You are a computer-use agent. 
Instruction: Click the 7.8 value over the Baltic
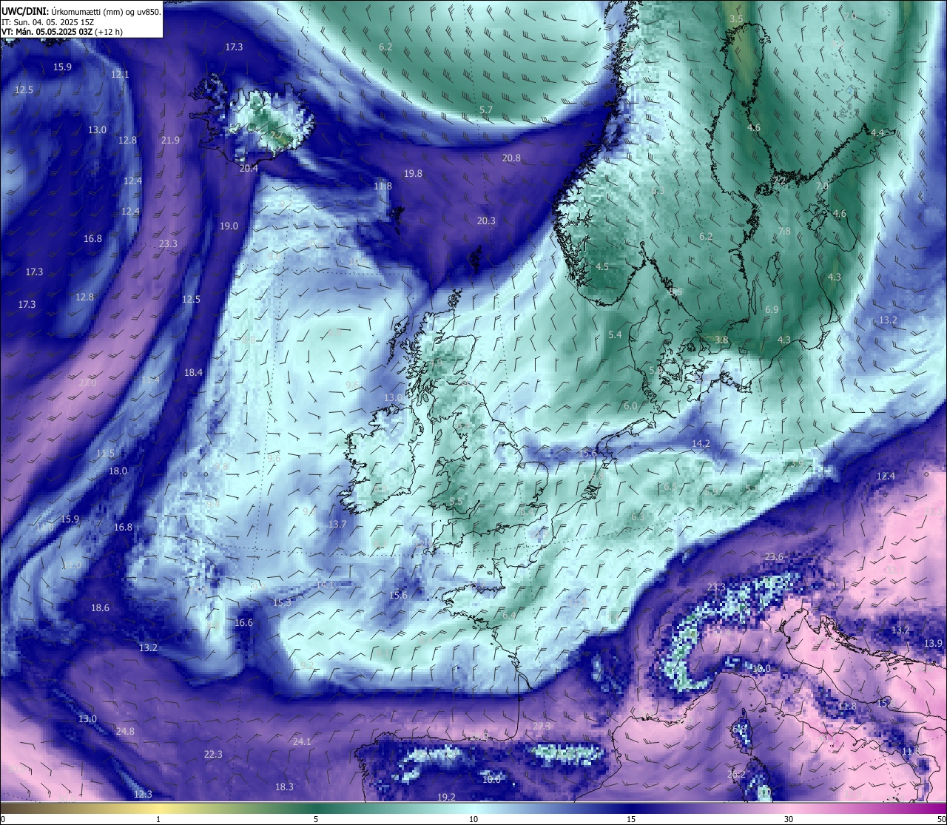784,232
